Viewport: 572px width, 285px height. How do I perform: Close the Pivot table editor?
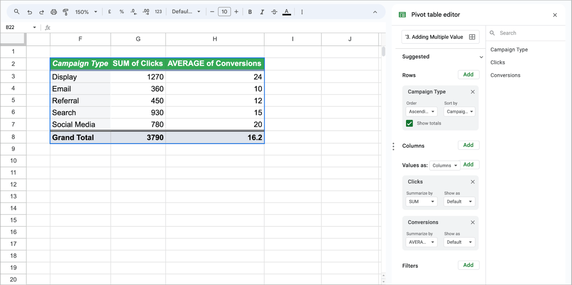click(x=555, y=15)
